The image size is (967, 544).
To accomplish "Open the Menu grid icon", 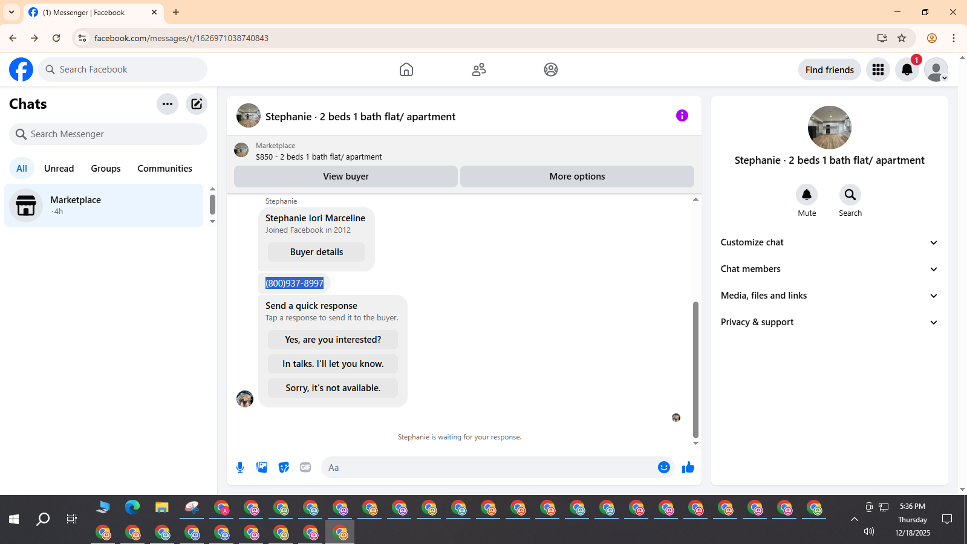I will coord(878,70).
